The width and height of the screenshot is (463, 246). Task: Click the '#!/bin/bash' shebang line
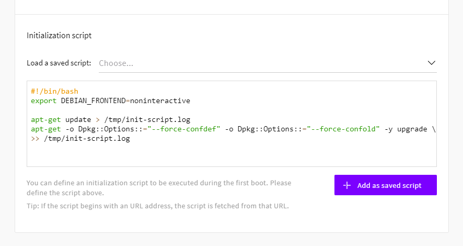point(54,91)
